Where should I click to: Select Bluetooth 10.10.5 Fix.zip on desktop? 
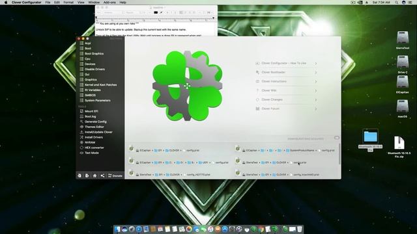(x=399, y=147)
